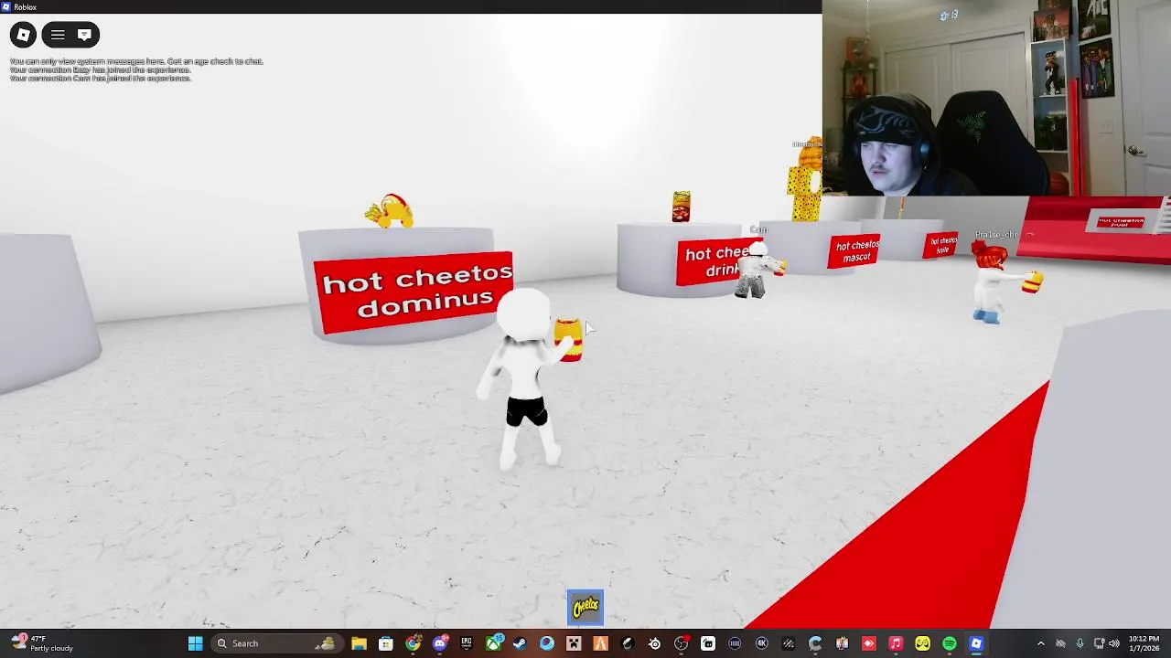Click the microphone icon in system tray
Screen dimensions: 1171x658
(x=1080, y=643)
